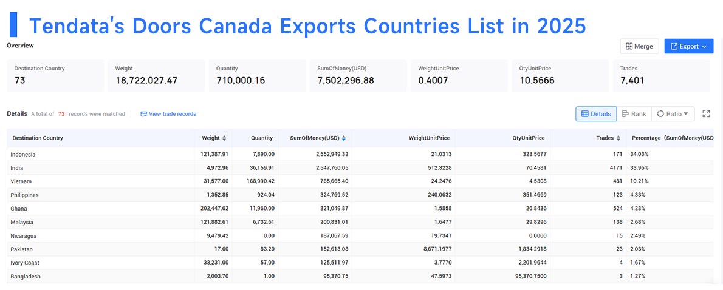Click Nicaragua's SumOfMoney value 187,067.59
The width and height of the screenshot is (723, 290).
pyautogui.click(x=333, y=235)
